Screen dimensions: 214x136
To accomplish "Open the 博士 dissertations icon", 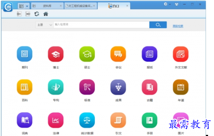I will coord(56,54).
